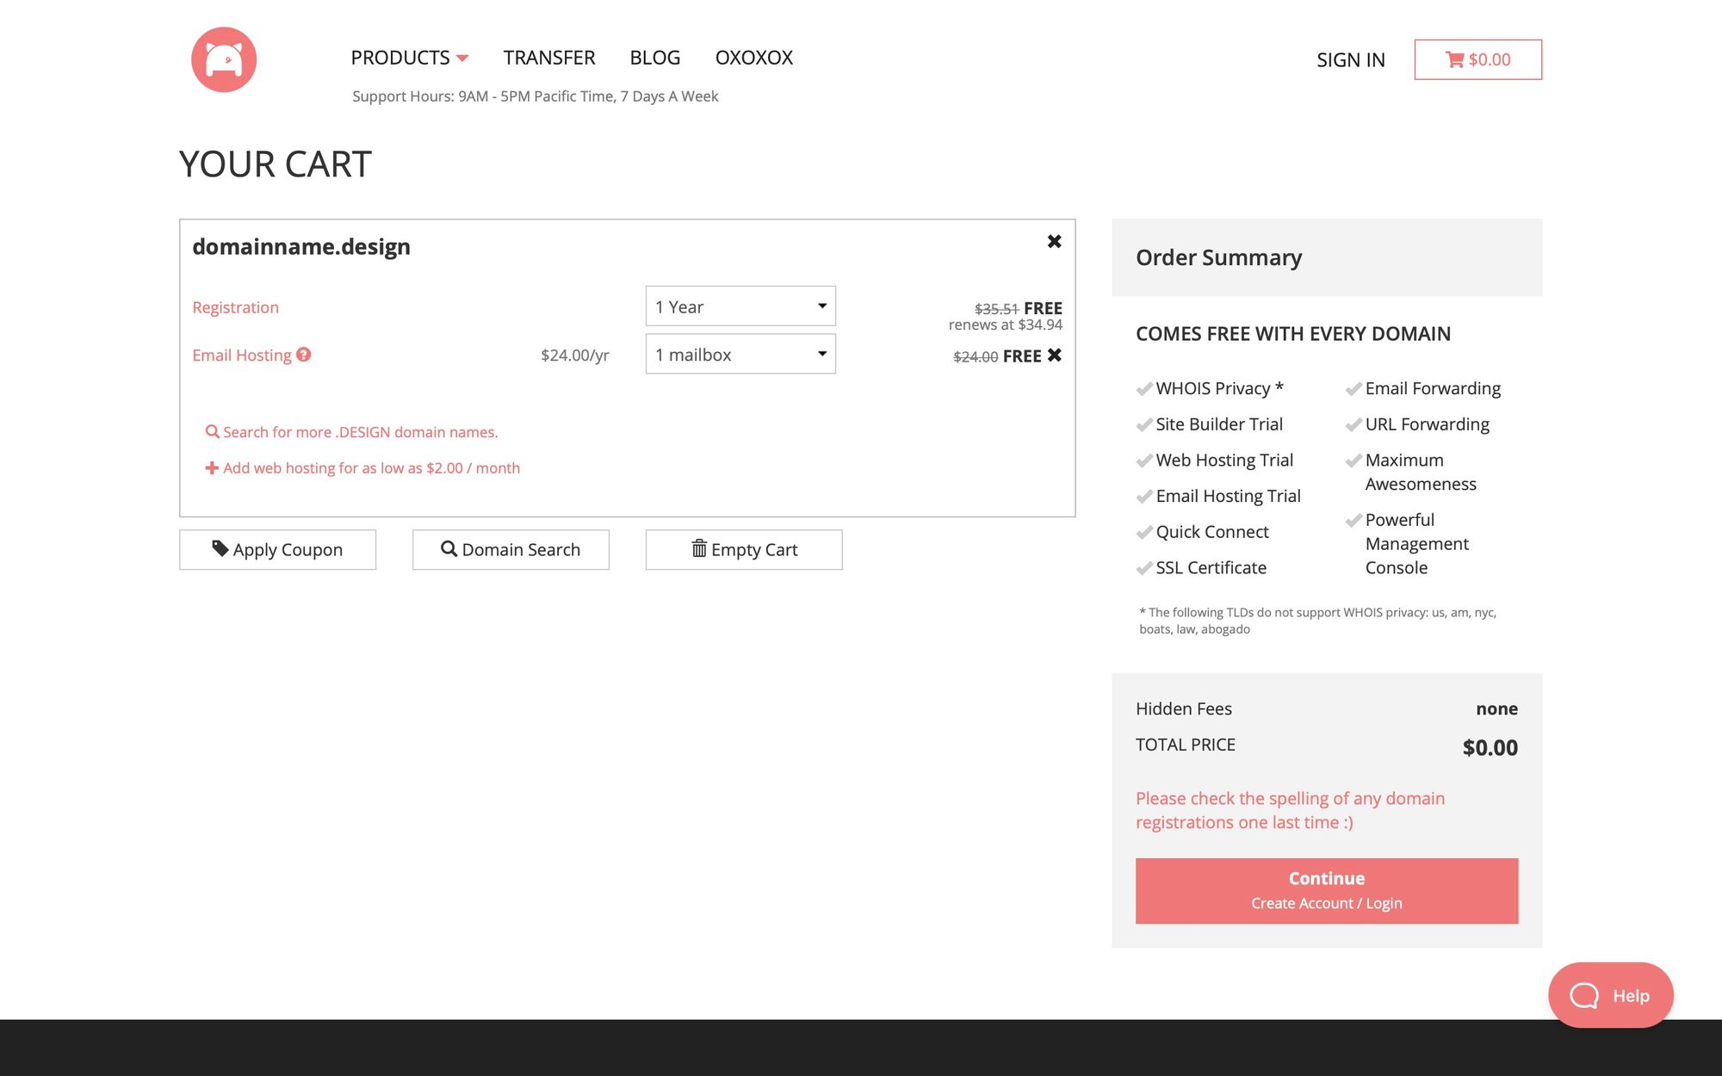Image resolution: width=1722 pixels, height=1076 pixels.
Task: Open the Domain Search button
Action: pos(511,549)
